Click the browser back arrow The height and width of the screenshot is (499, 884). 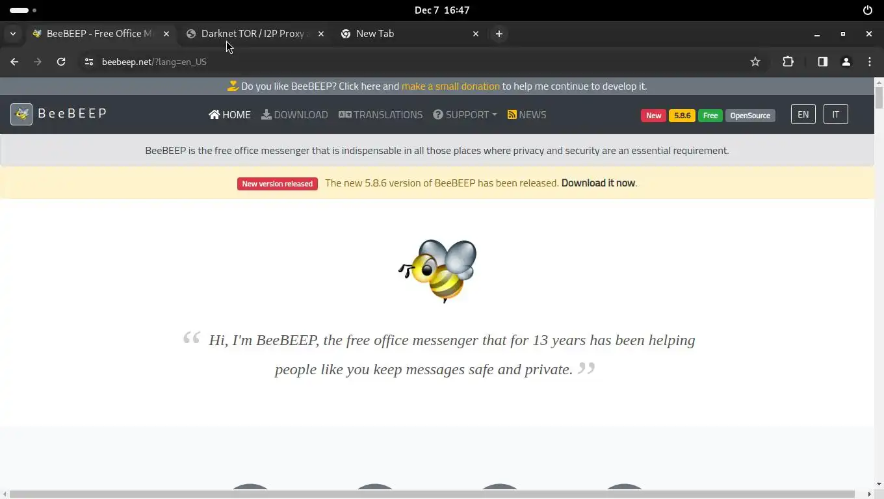[x=14, y=62]
